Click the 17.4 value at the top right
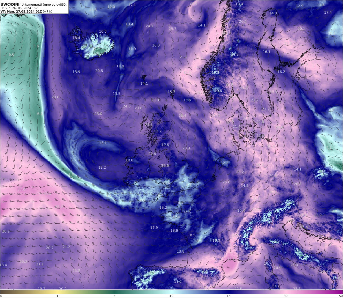This screenshot has width=343, height=298. tap(328, 12)
